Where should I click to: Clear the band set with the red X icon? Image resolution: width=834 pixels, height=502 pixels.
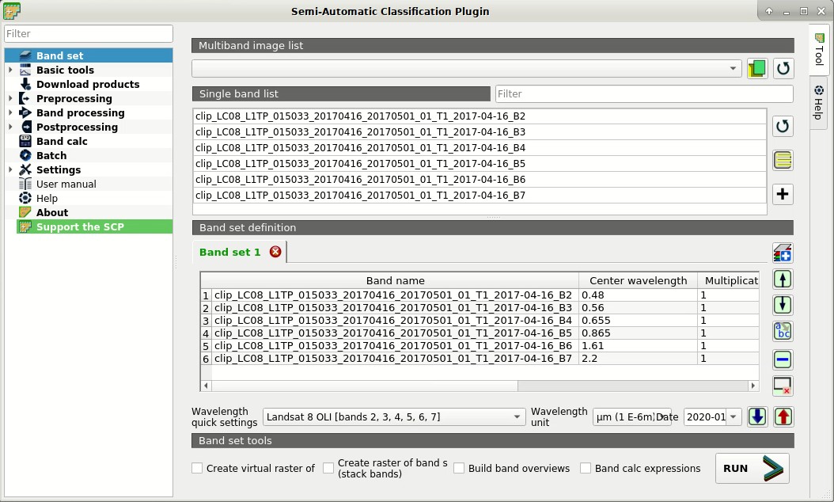pos(783,386)
